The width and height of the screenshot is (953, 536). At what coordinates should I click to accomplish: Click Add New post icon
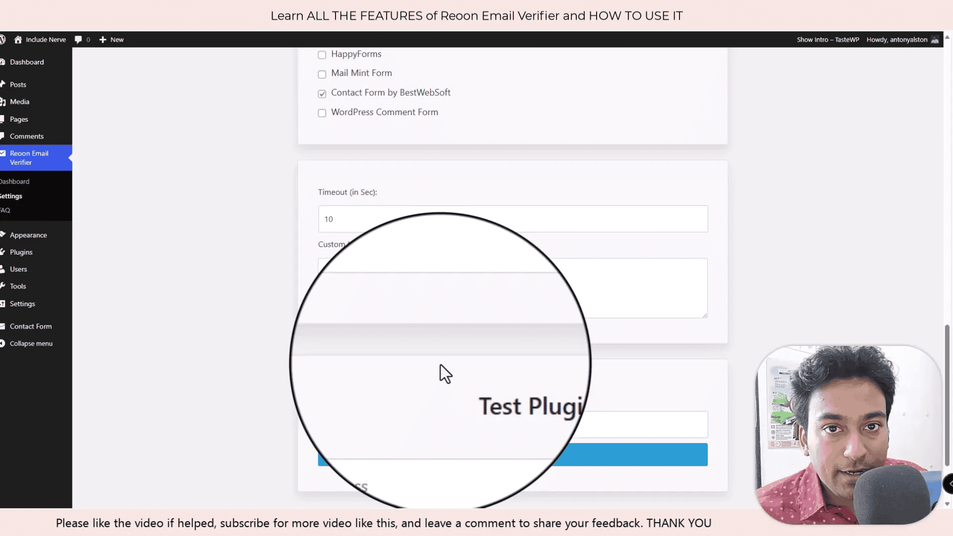pos(102,39)
